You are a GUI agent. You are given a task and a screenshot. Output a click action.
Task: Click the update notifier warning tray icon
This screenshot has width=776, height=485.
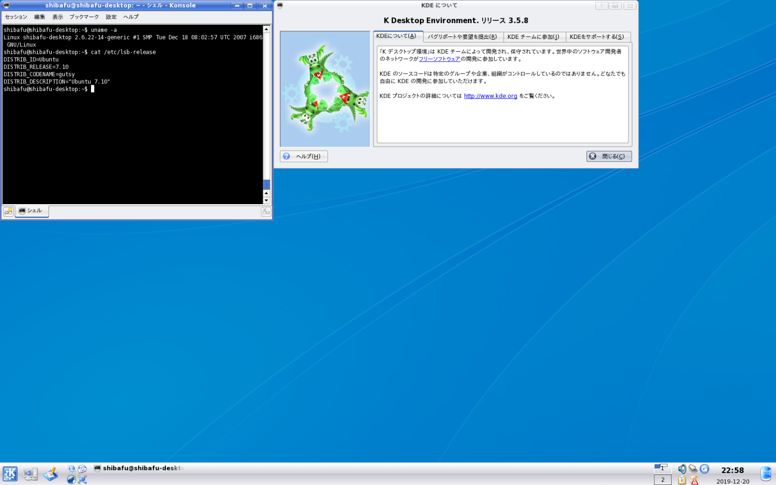tap(694, 480)
